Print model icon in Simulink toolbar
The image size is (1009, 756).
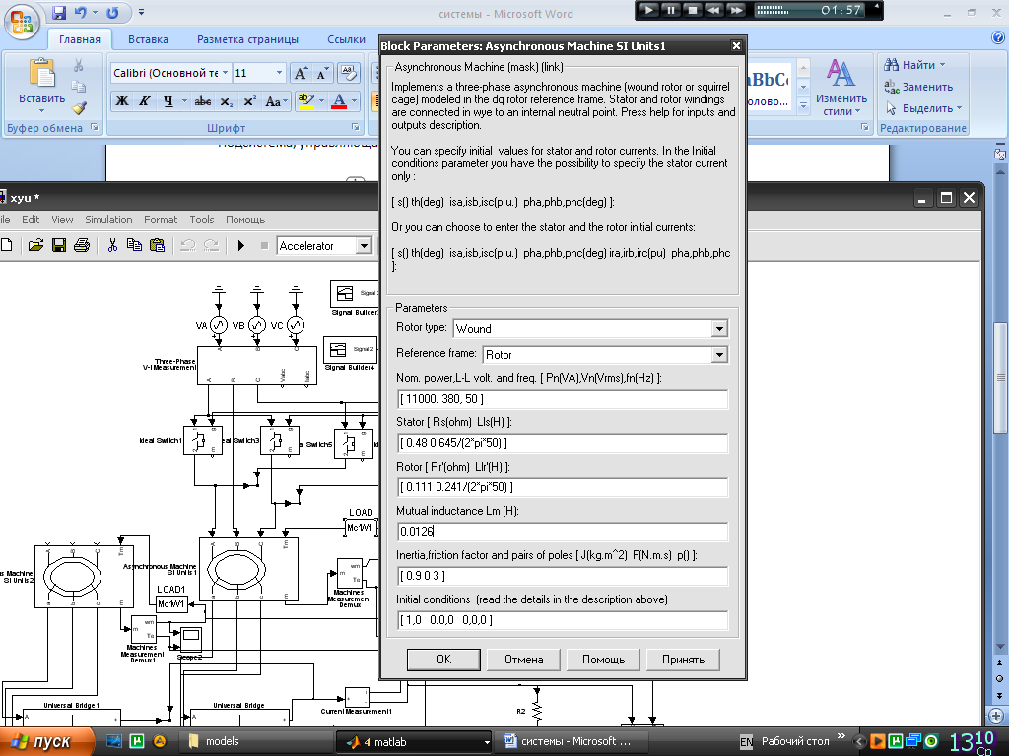point(82,245)
